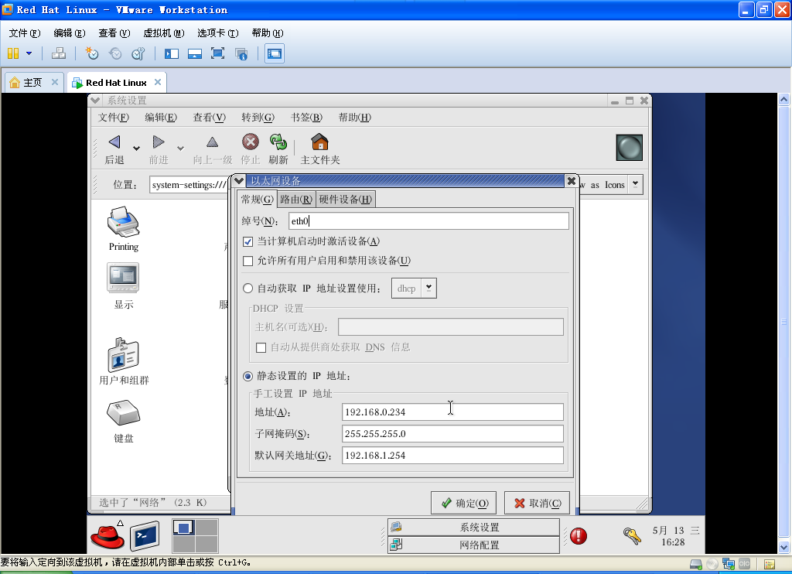Close the Red Hat Linux tab

[x=158, y=82]
